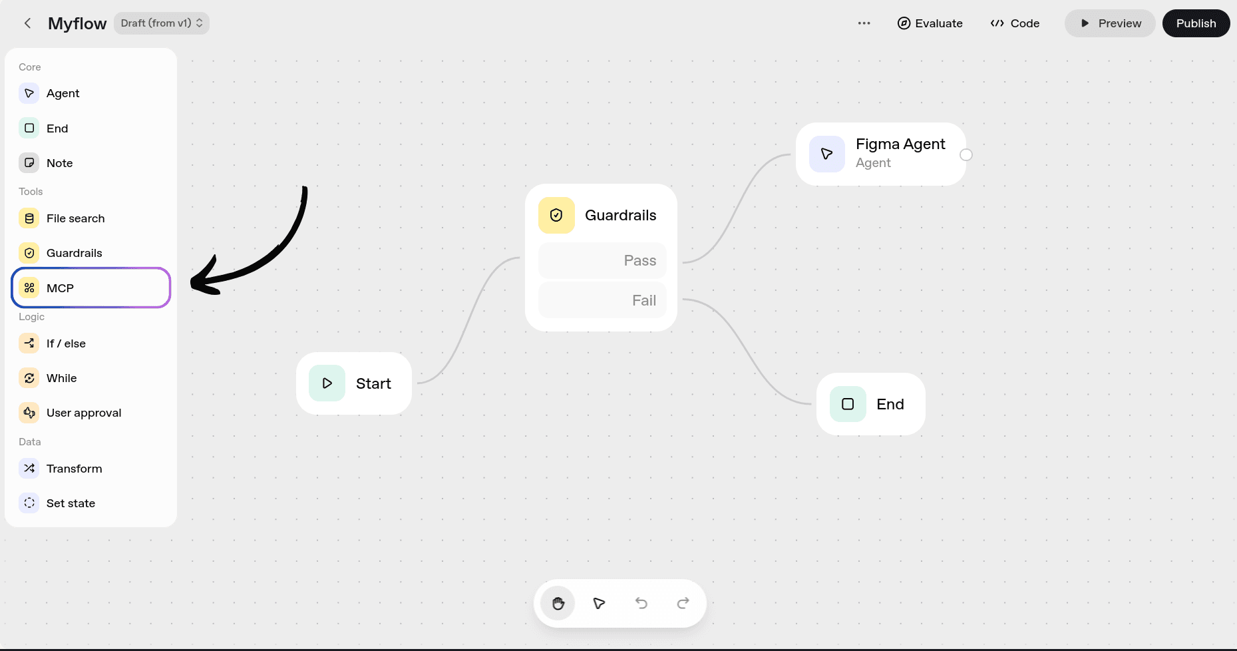
Task: Click the Transform label in Data list
Action: (75, 469)
